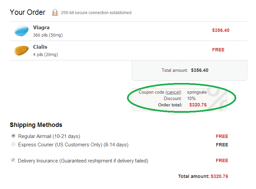Toggle the Delivery Insurance checkbox
Viewport: 256px width, 189px height.
(13, 160)
